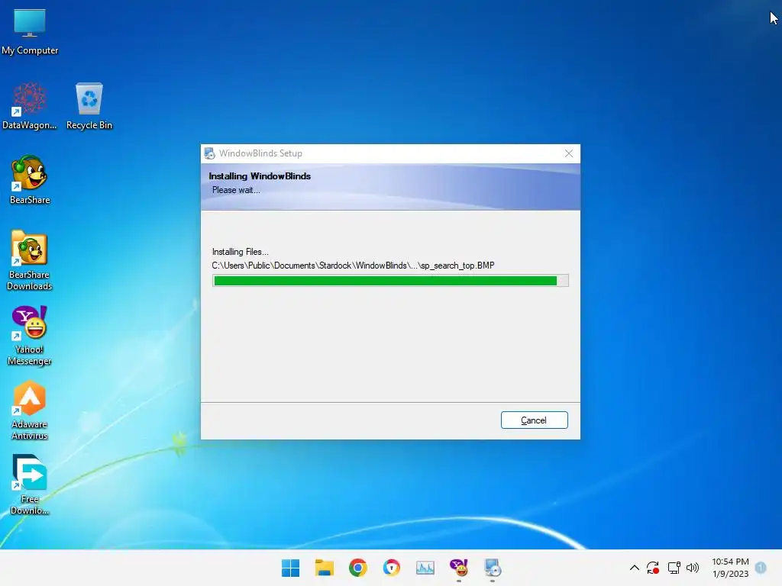Image resolution: width=782 pixels, height=586 pixels.
Task: Click the 'Installing WindowBlinds' heading
Action: pos(260,176)
